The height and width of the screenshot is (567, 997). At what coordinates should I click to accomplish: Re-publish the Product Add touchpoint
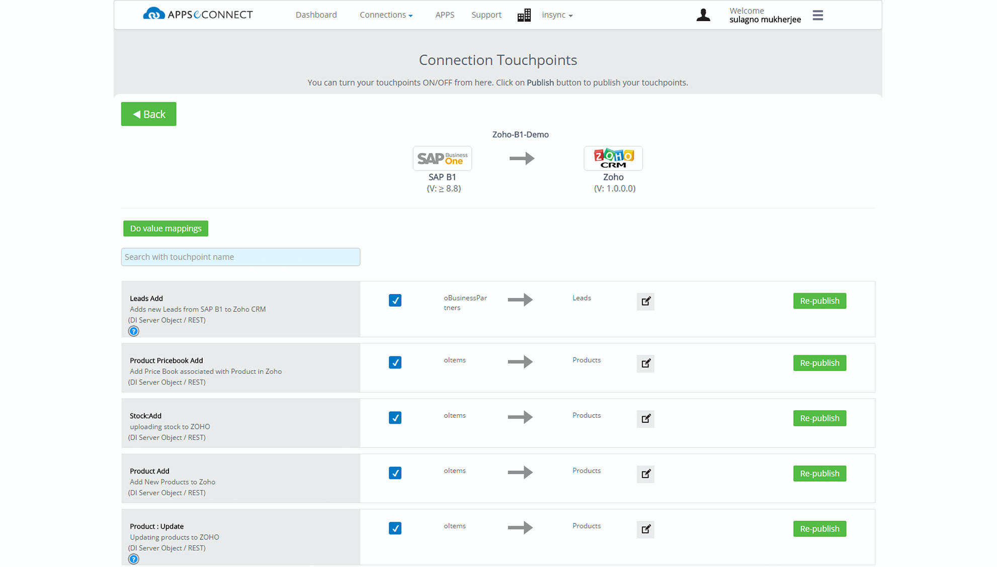click(819, 474)
